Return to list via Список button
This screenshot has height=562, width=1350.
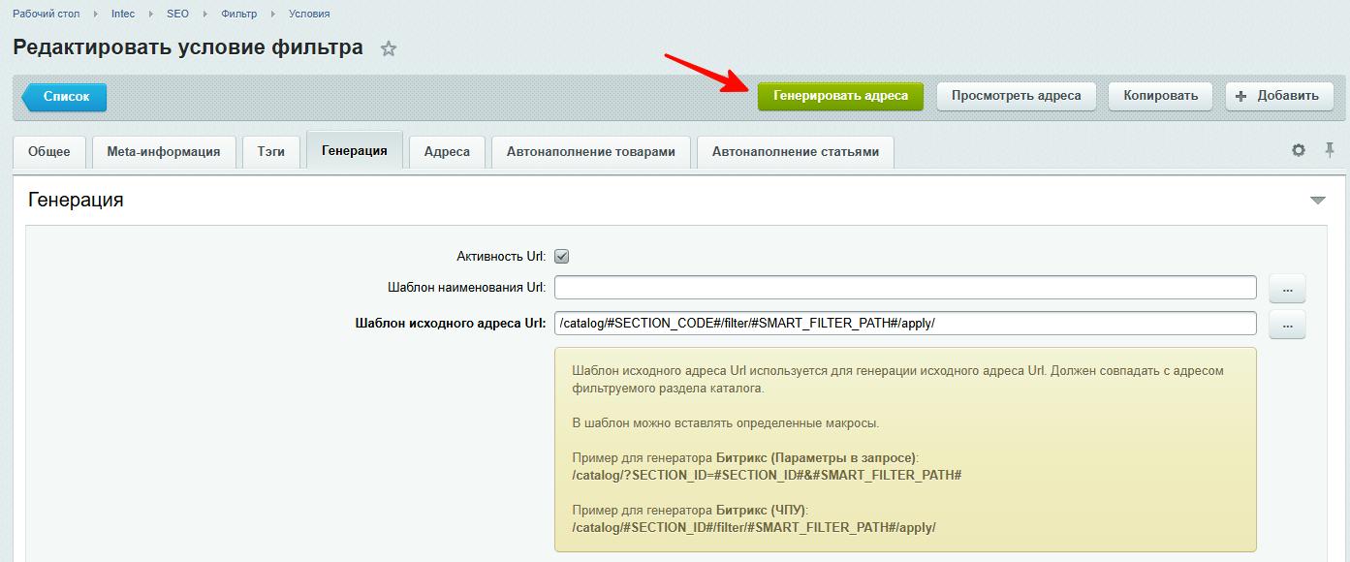tap(65, 97)
